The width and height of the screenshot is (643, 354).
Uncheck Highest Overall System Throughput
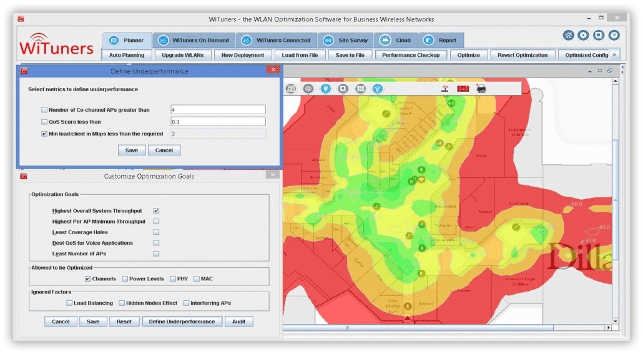[x=156, y=211]
